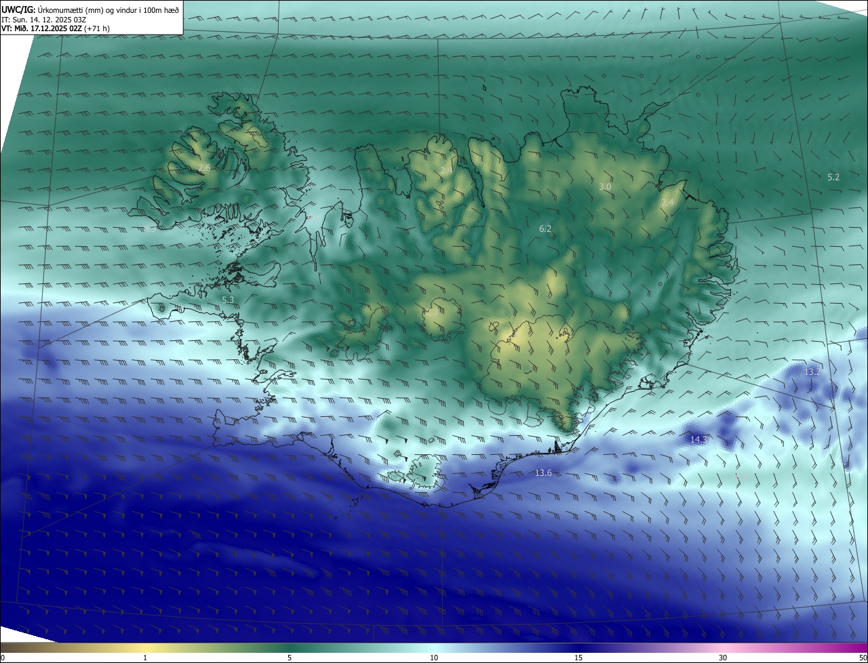Click the 3.0 precipitation value label
The height and width of the screenshot is (663, 868).
(605, 186)
